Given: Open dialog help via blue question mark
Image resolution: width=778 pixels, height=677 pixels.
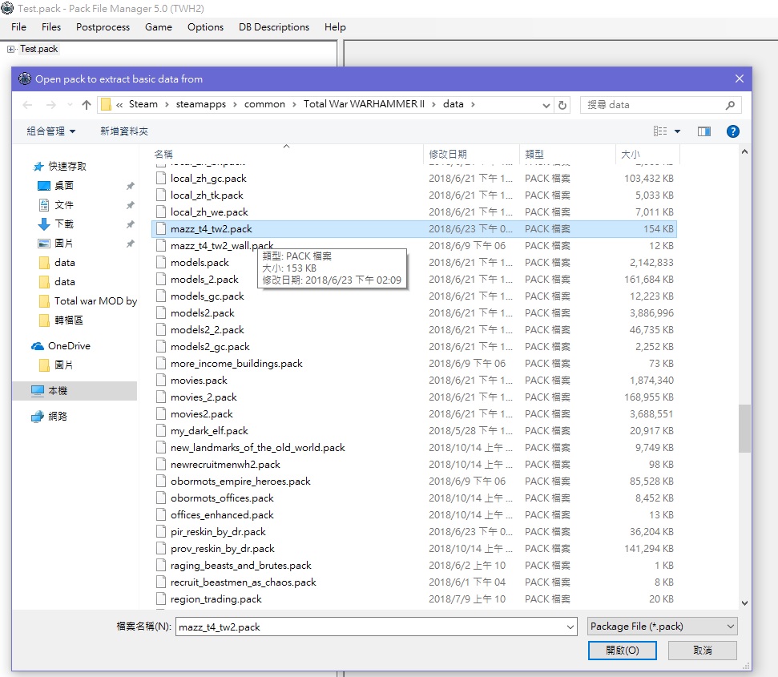Looking at the screenshot, I should [x=733, y=131].
